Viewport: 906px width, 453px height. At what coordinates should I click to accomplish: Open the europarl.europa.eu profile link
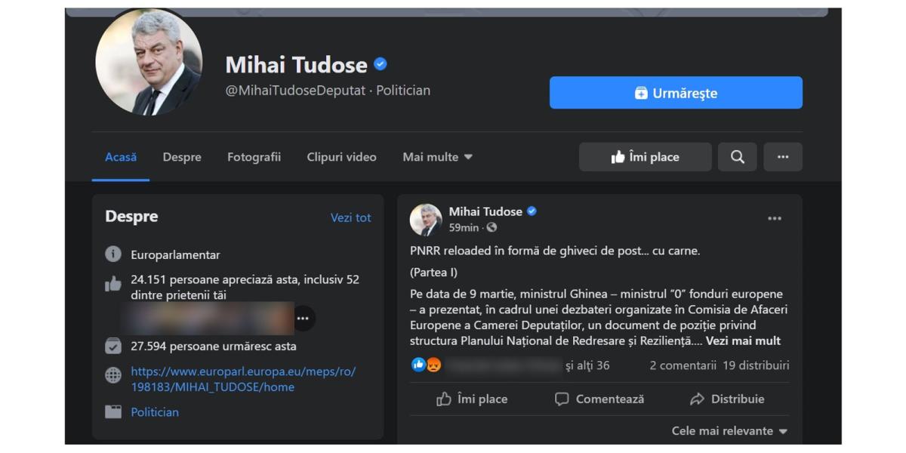pyautogui.click(x=242, y=379)
